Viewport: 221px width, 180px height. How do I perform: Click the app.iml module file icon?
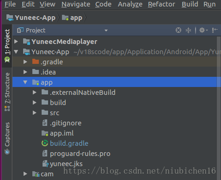point(45,133)
